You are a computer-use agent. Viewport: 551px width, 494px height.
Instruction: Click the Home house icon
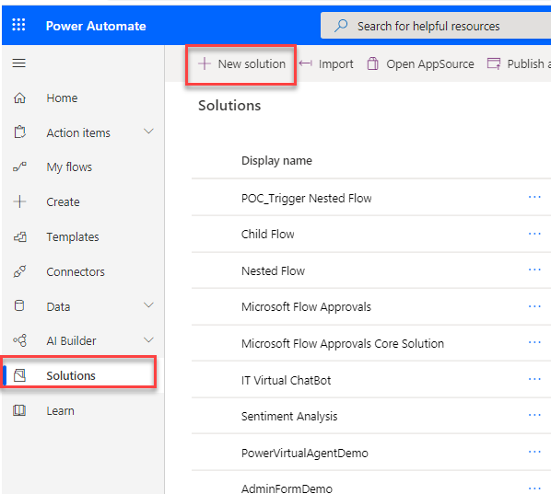(x=19, y=98)
